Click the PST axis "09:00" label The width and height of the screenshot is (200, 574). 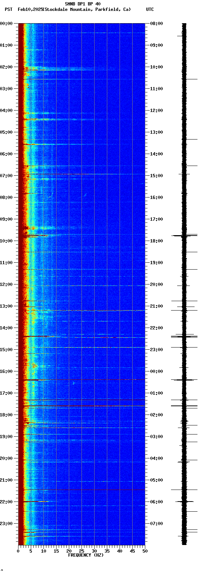6,219
